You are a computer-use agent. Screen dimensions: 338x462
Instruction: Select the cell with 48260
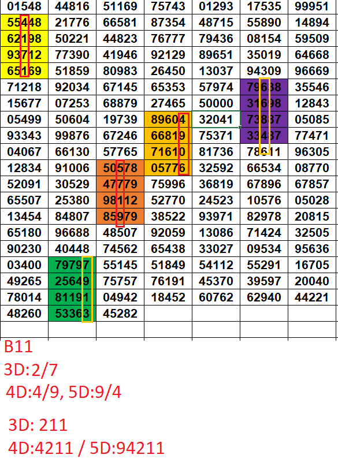click(24, 313)
